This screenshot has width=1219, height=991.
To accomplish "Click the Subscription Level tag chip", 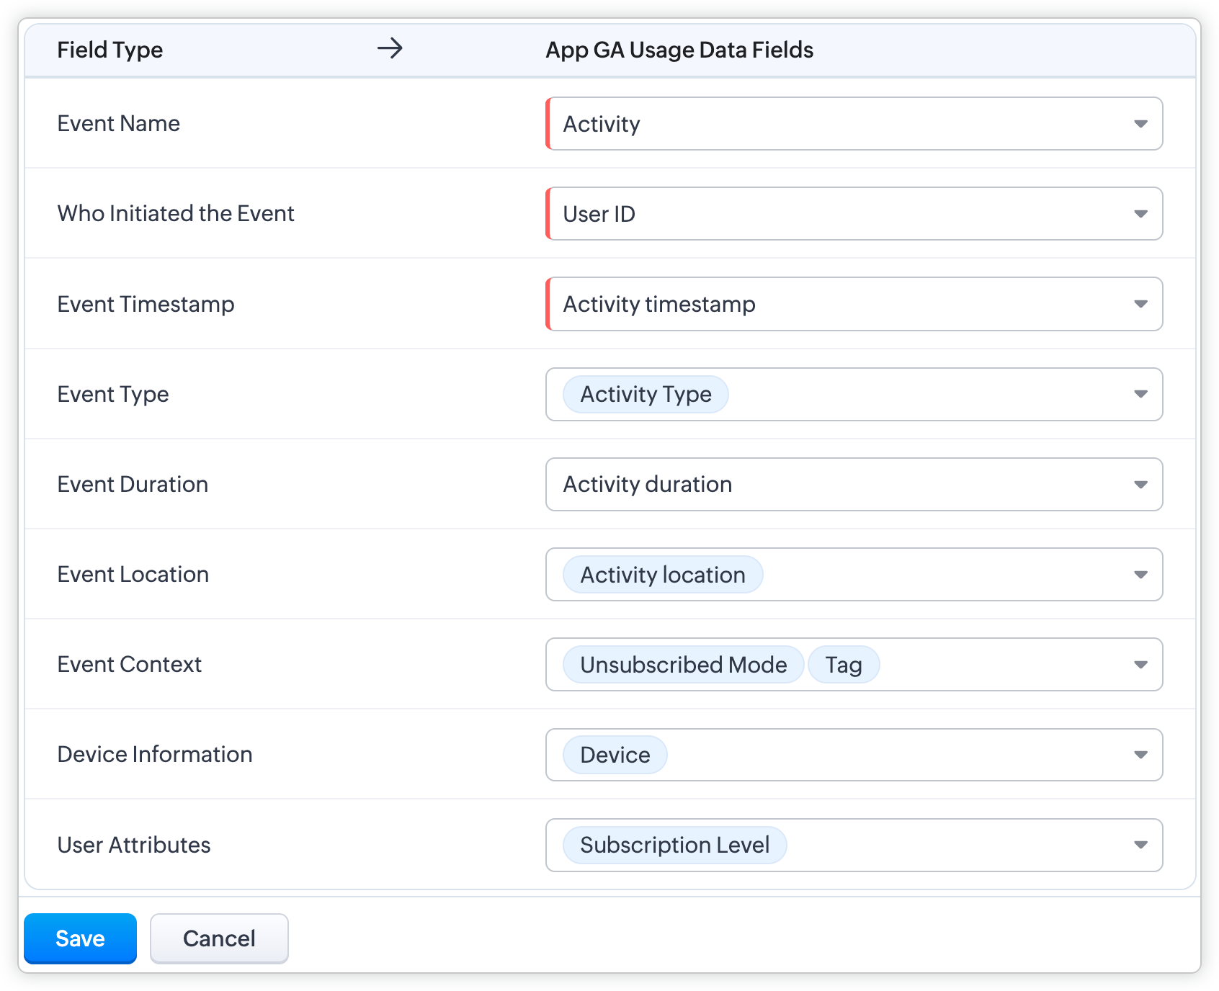I will click(674, 845).
